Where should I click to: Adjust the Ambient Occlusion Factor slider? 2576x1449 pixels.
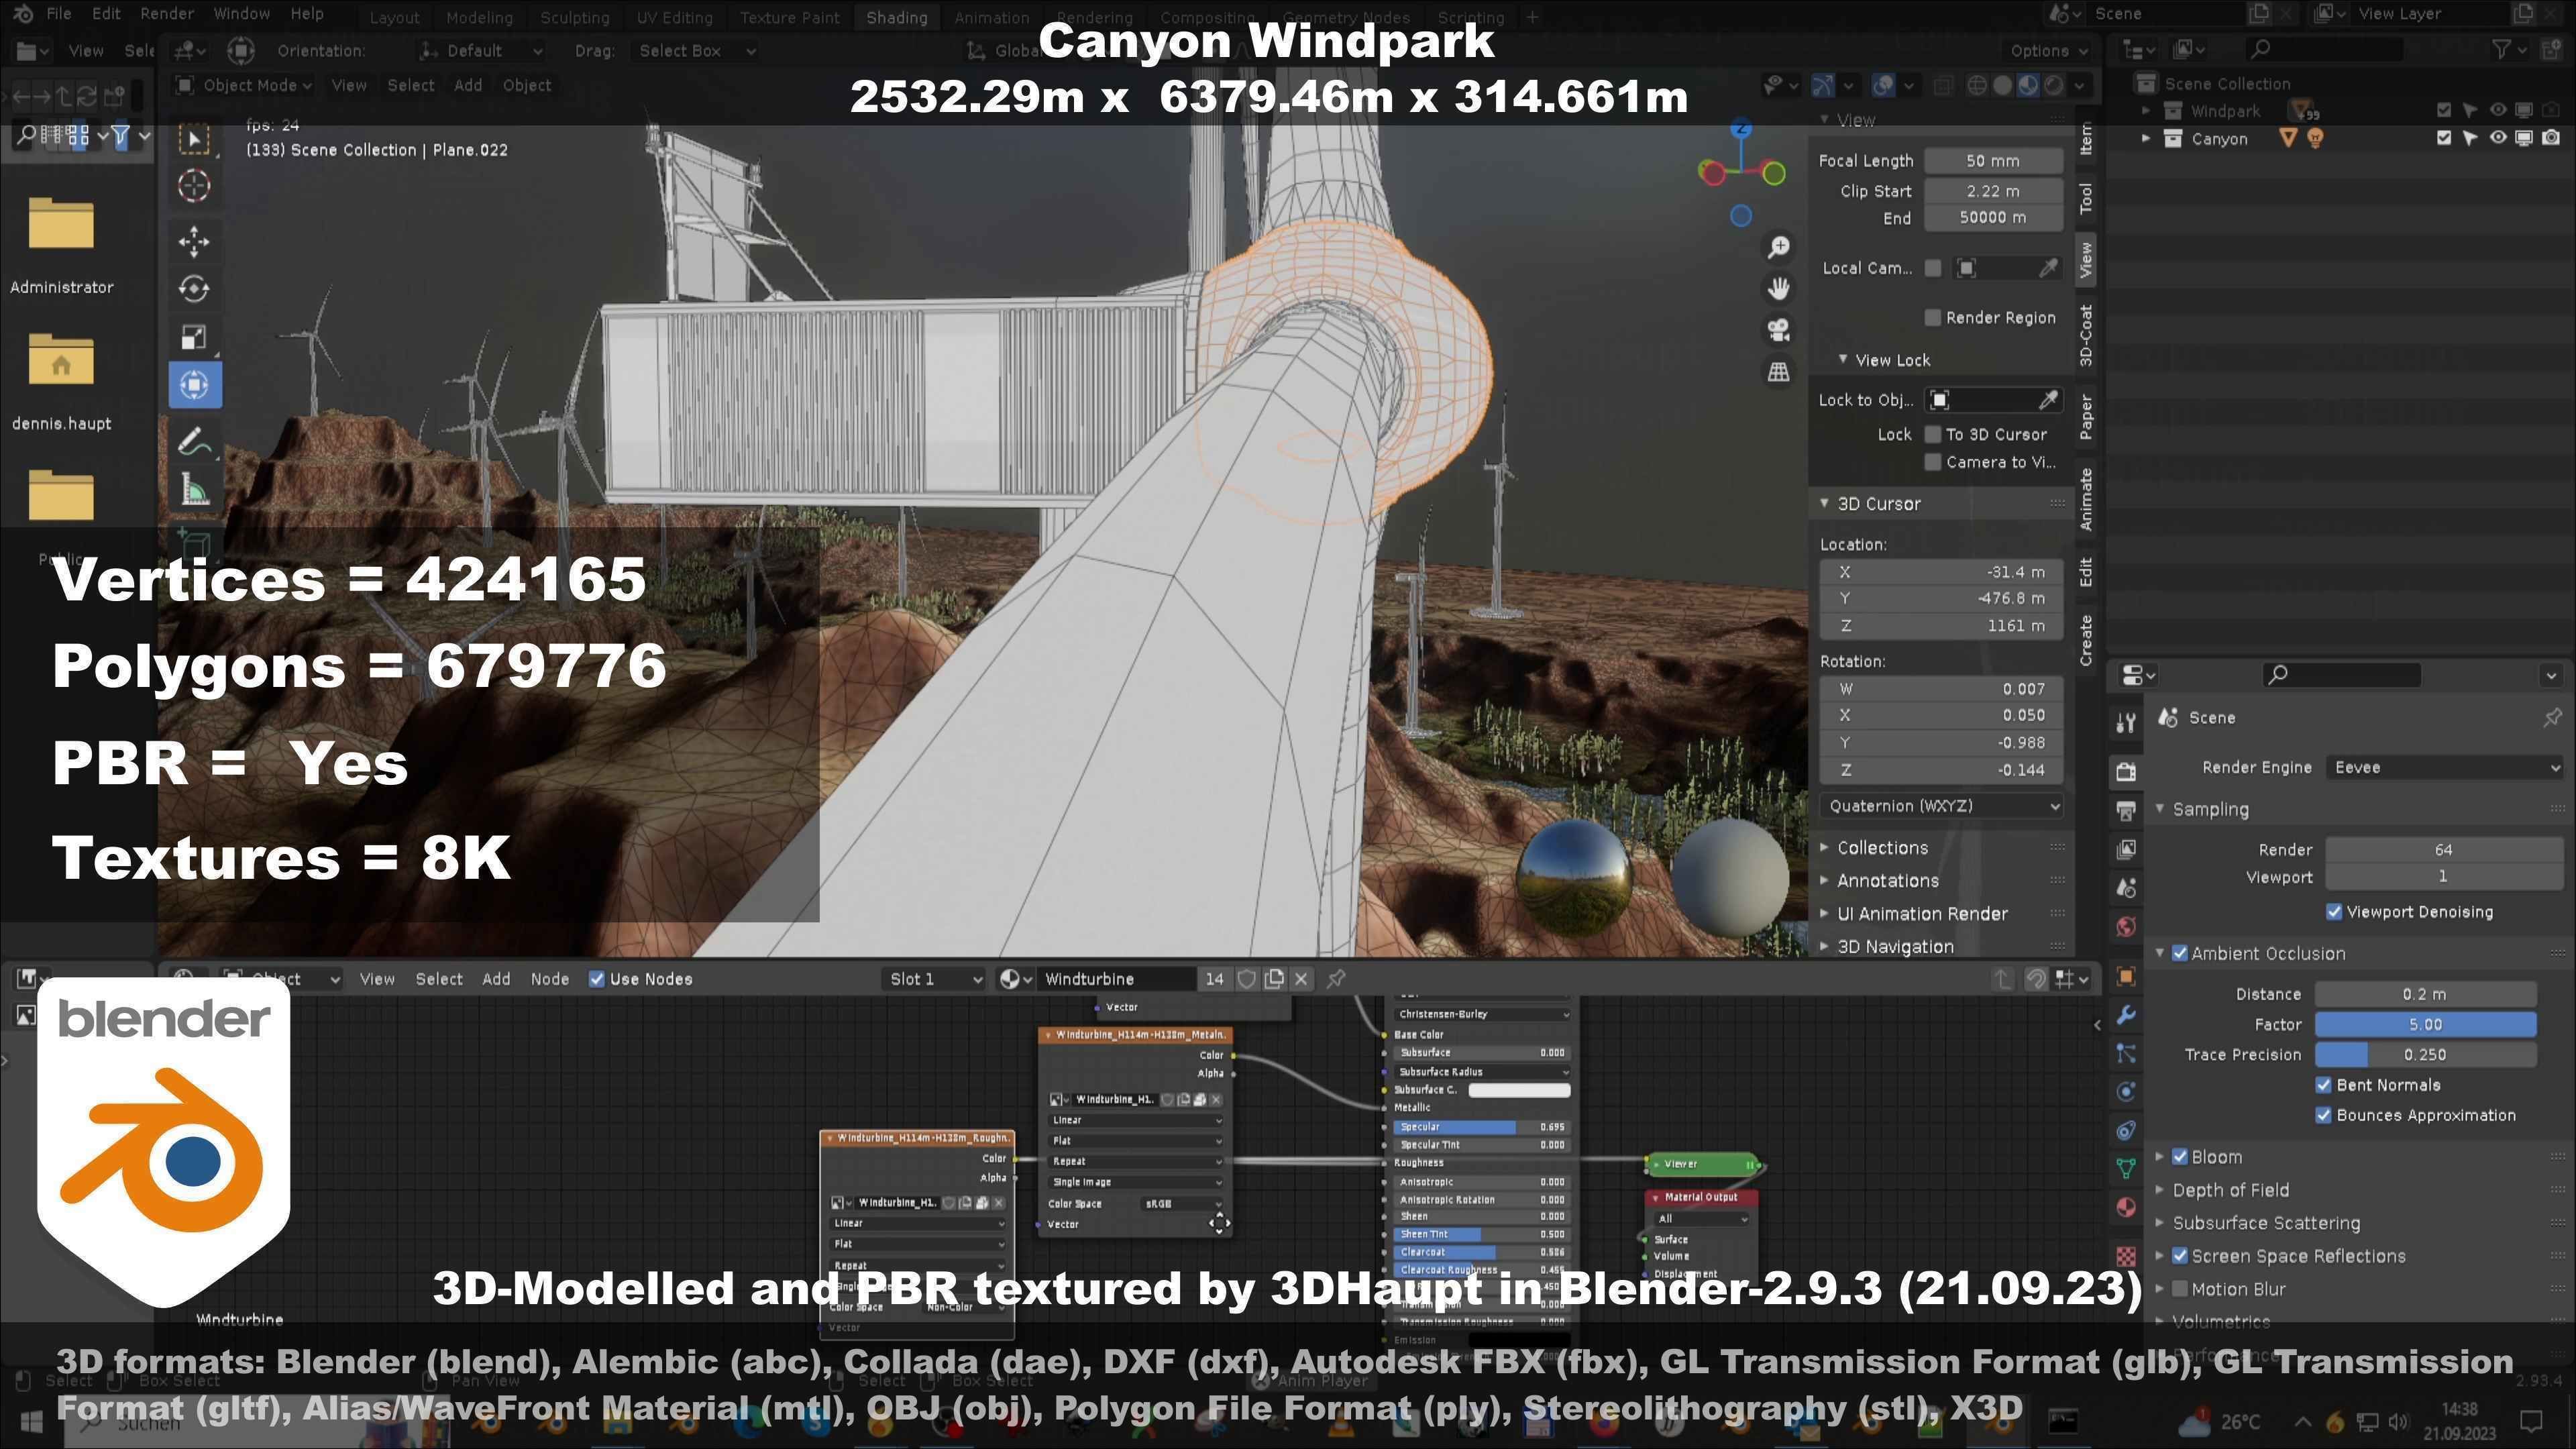click(2424, 1024)
